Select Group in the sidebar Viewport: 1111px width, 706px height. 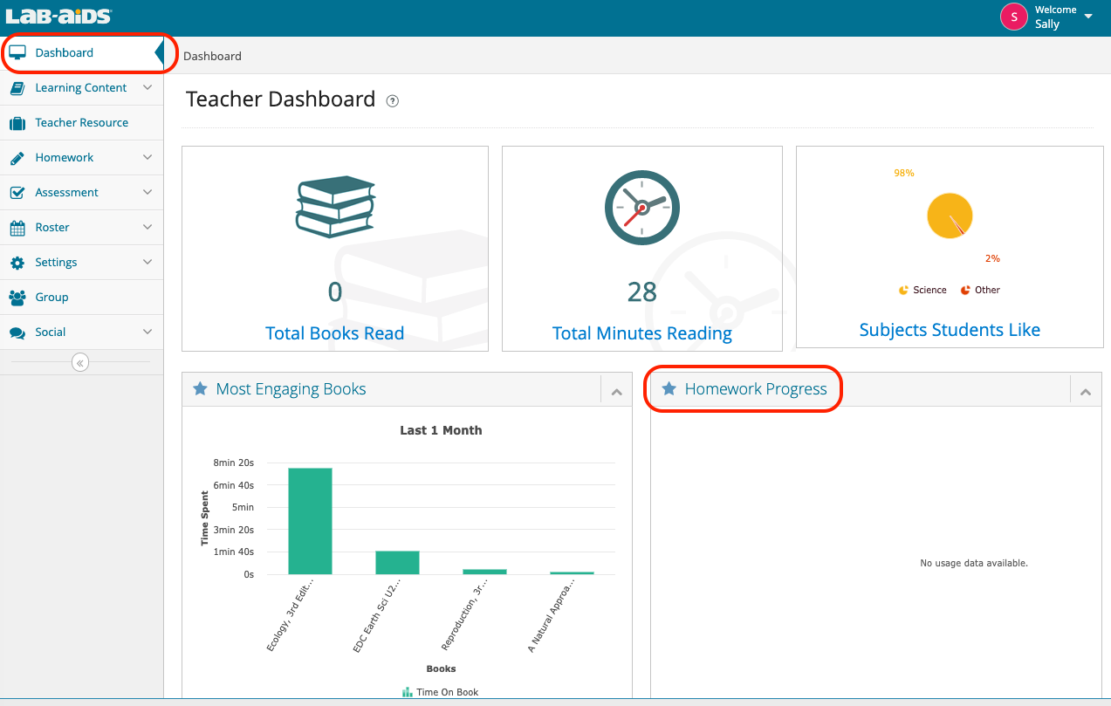pos(51,298)
